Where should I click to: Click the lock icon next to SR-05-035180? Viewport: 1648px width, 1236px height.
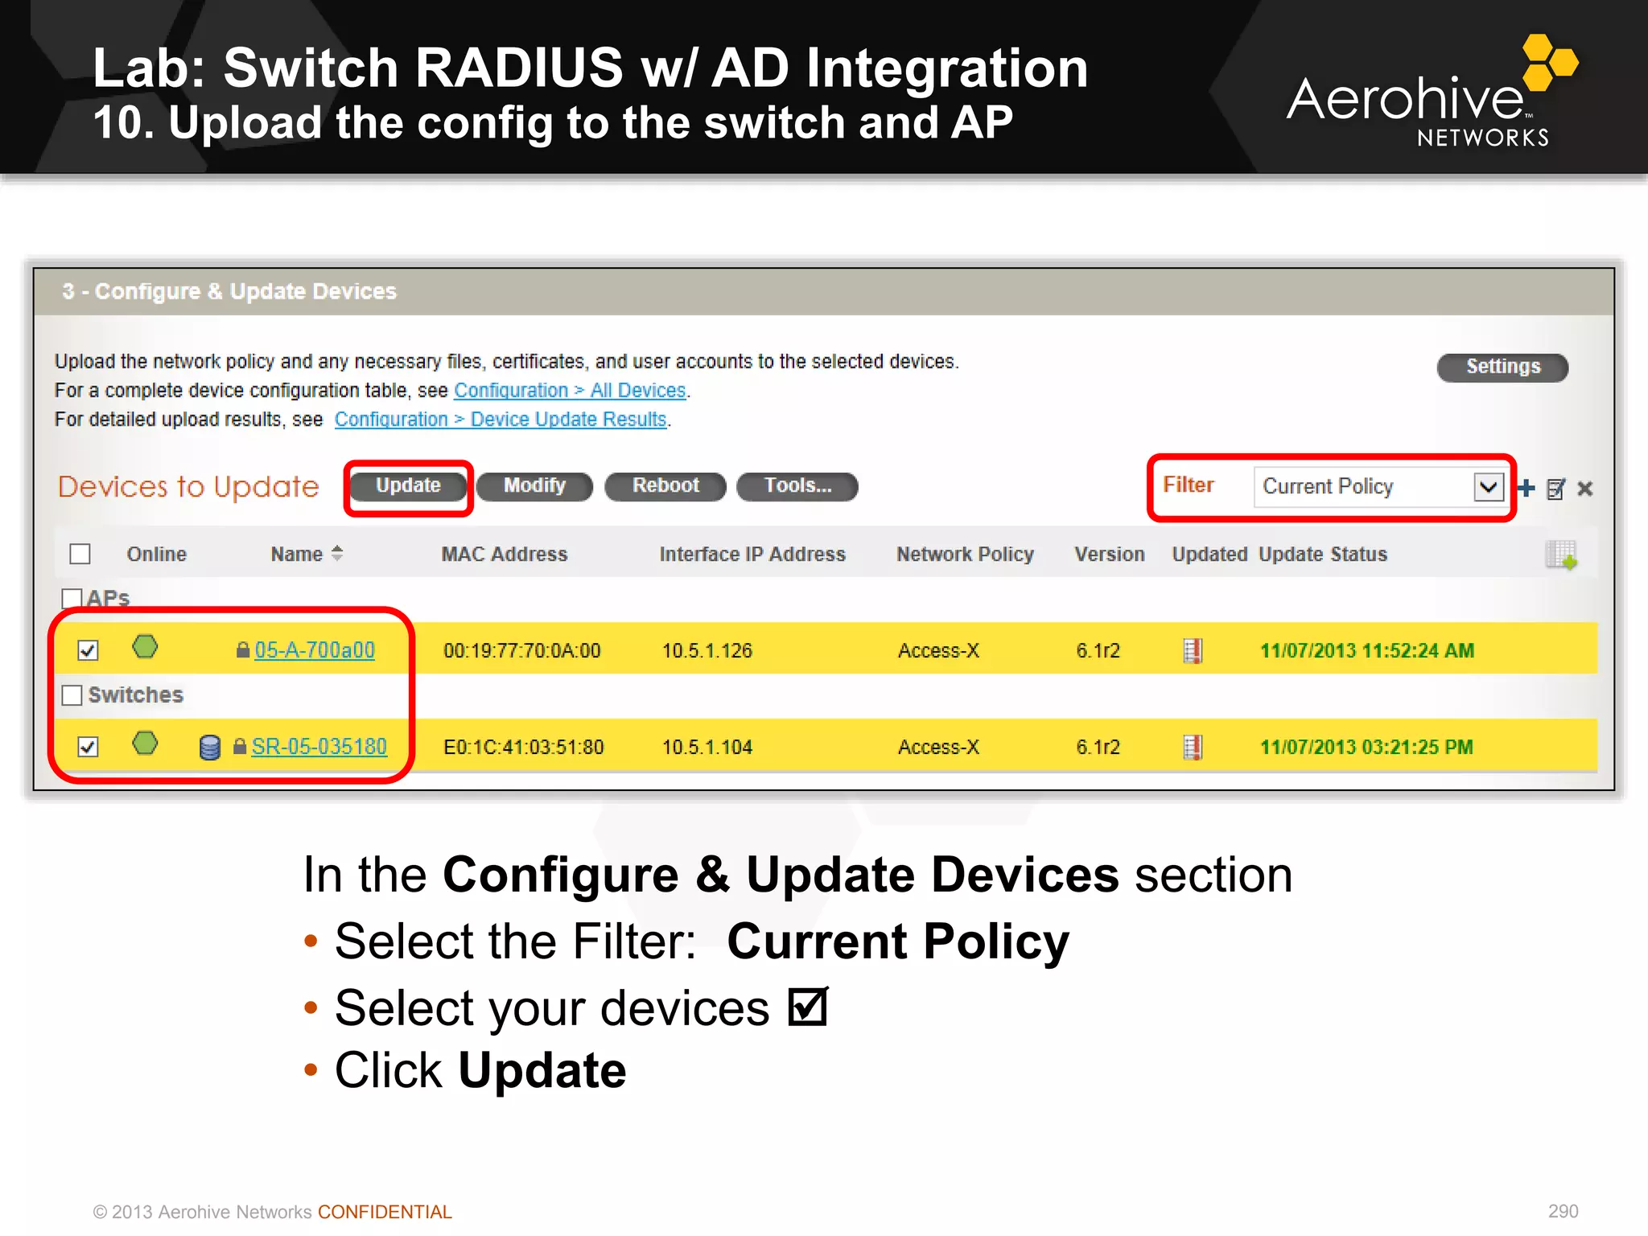(239, 746)
